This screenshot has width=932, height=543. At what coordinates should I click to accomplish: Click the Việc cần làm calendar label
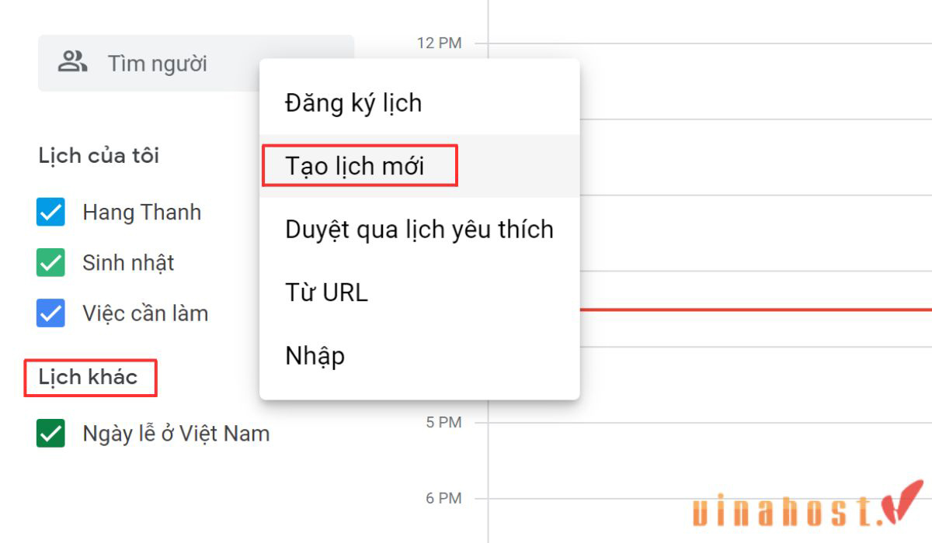pyautogui.click(x=145, y=313)
